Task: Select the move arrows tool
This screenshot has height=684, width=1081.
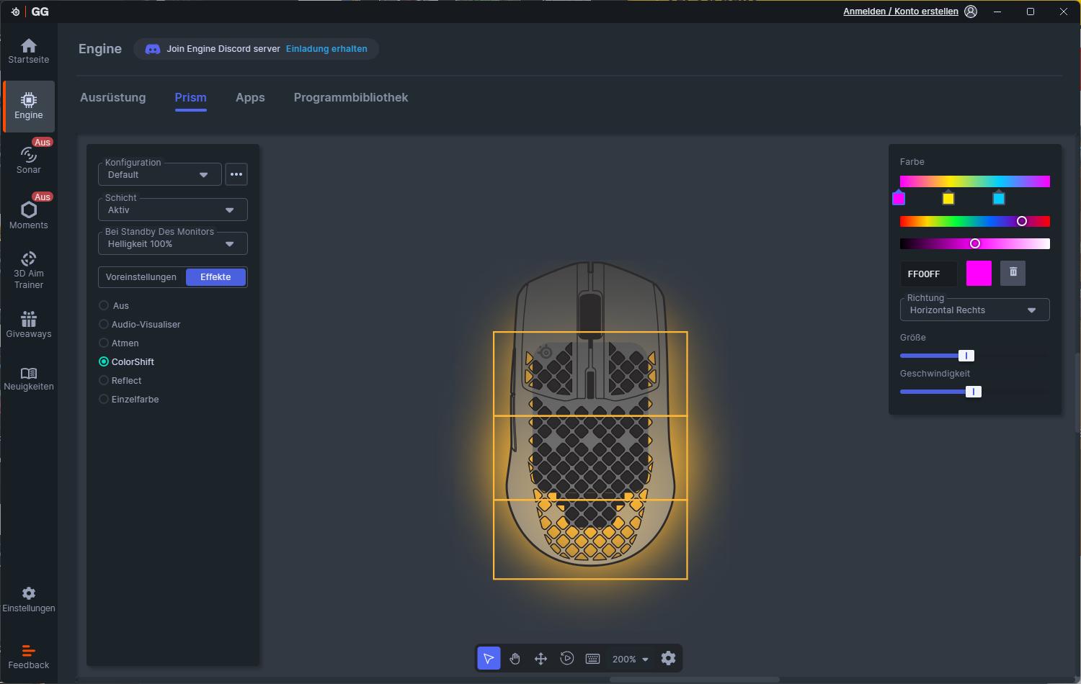Action: pos(540,659)
